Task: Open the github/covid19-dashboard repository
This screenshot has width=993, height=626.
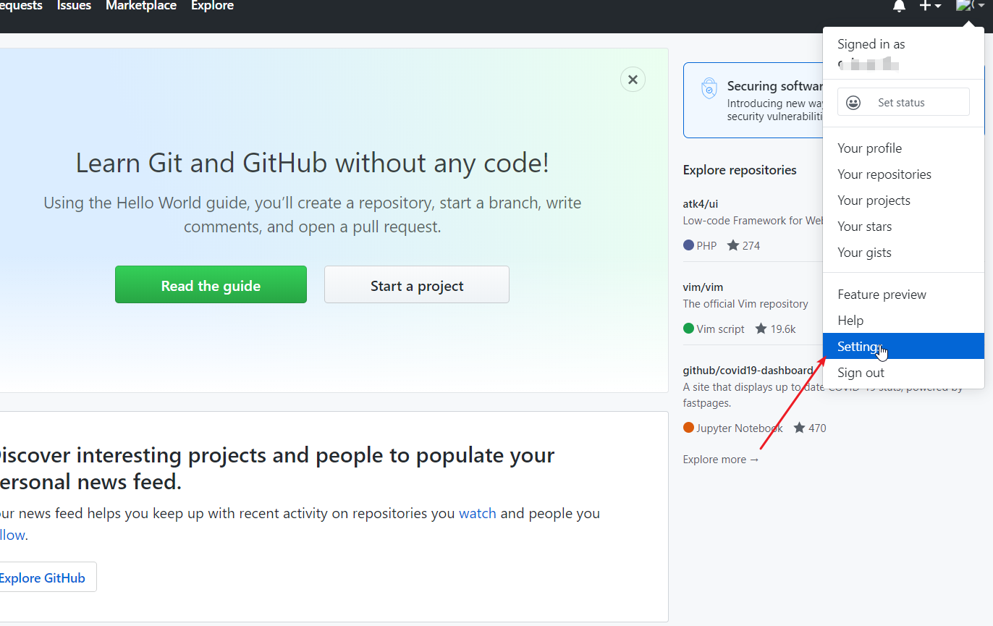Action: tap(748, 371)
